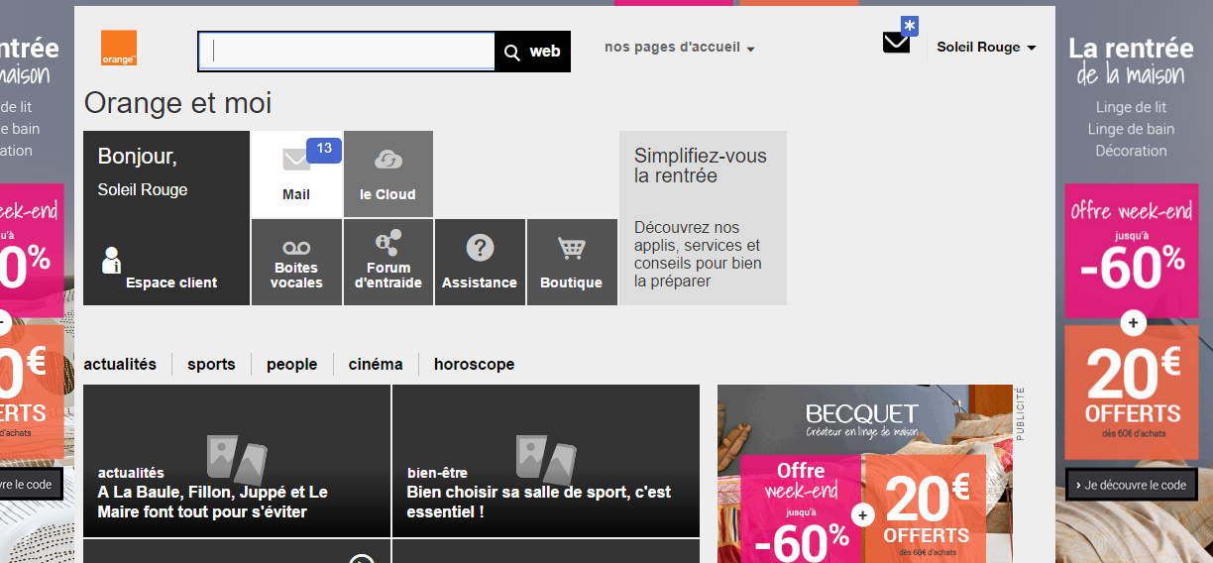Select the horoscope tab
Screen dimensions: 1213x563
(x=474, y=364)
